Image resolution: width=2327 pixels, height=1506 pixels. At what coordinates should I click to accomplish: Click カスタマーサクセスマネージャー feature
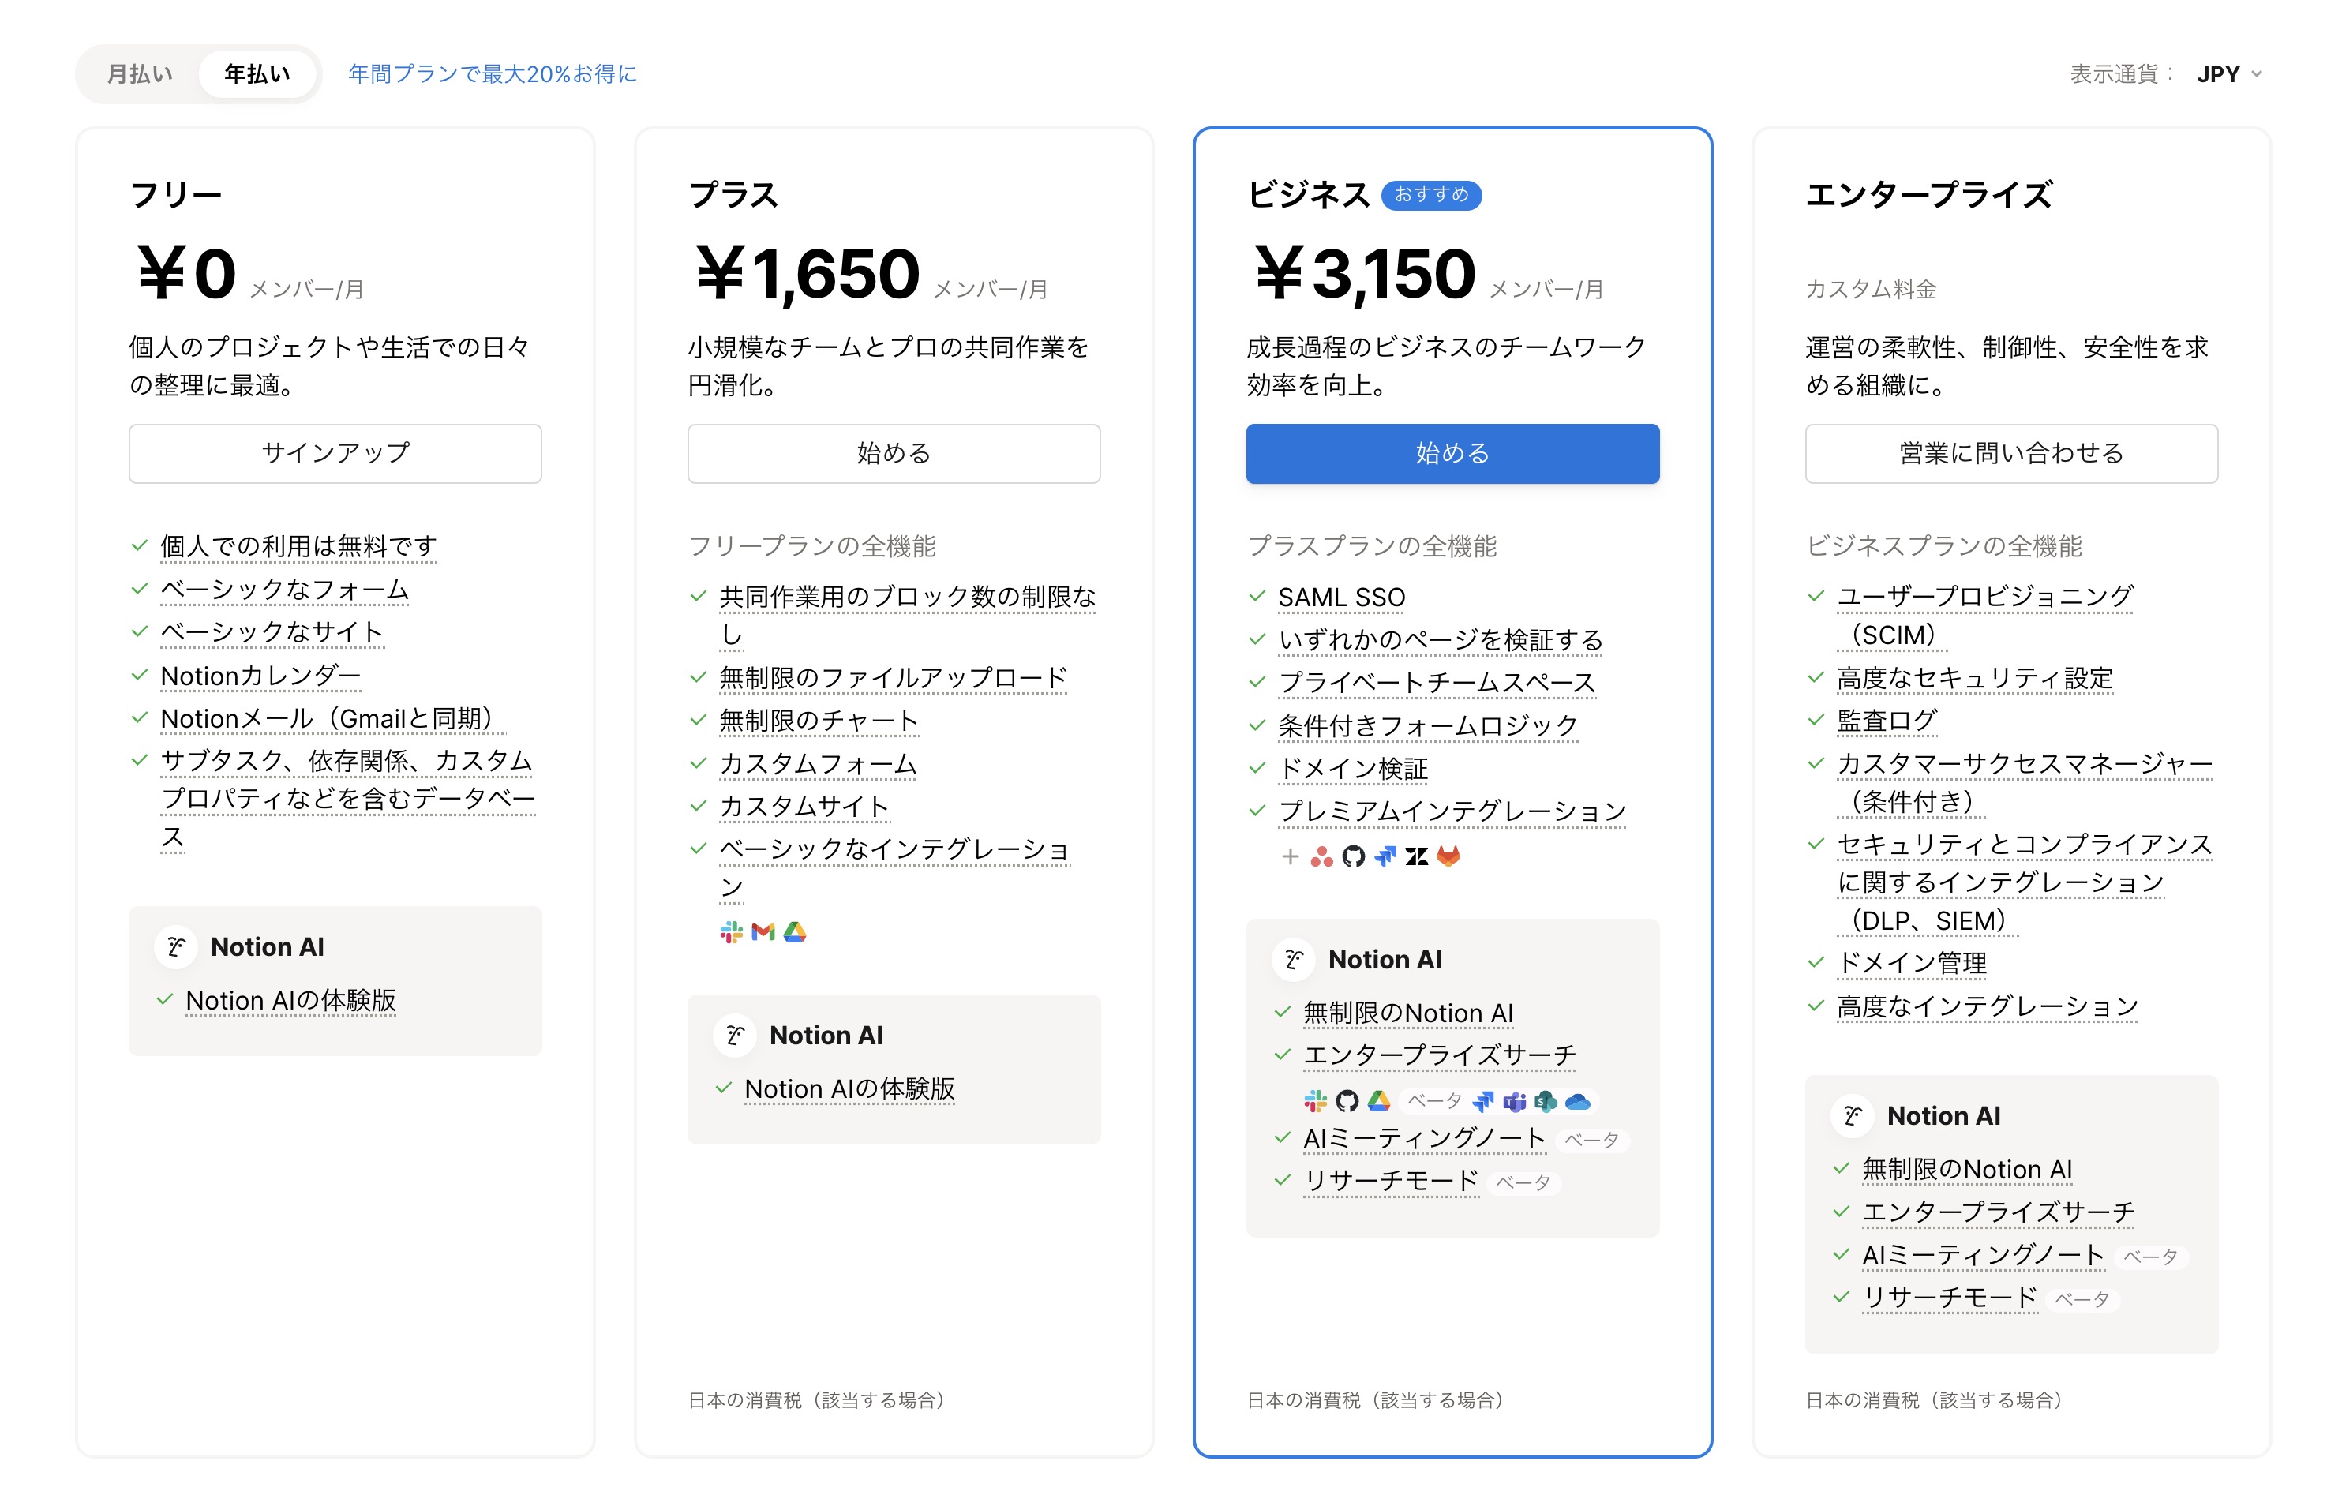(2024, 782)
